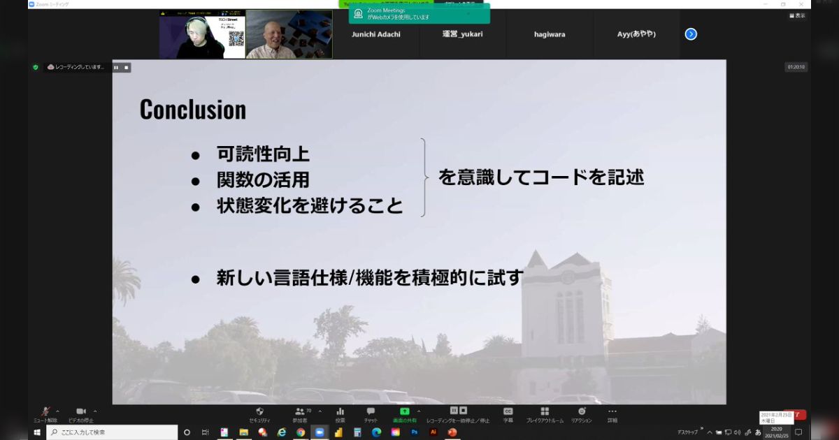
Task: Stop recording using the top-left stop indicator
Action: coord(126,67)
